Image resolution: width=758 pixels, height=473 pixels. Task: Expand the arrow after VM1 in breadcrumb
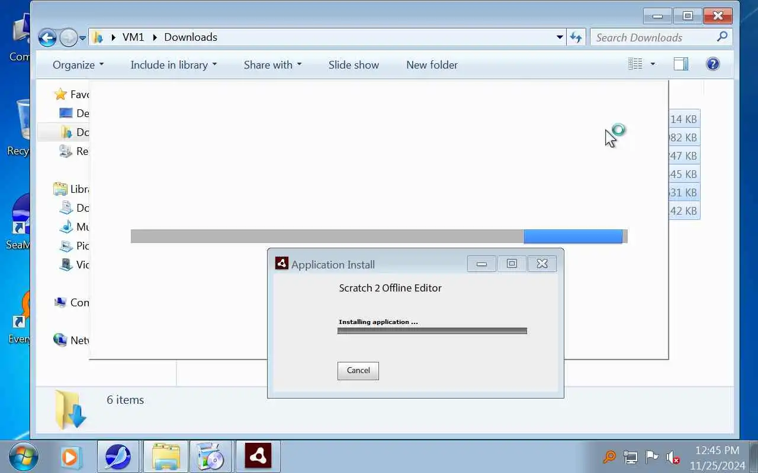click(x=155, y=37)
